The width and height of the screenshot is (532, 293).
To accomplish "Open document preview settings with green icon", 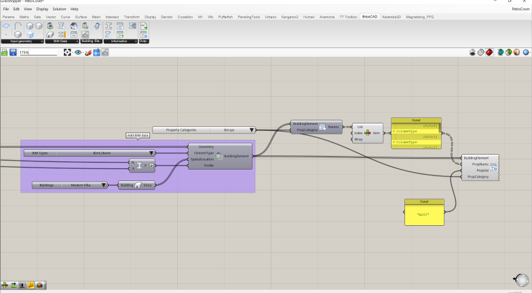I will pos(508,52).
